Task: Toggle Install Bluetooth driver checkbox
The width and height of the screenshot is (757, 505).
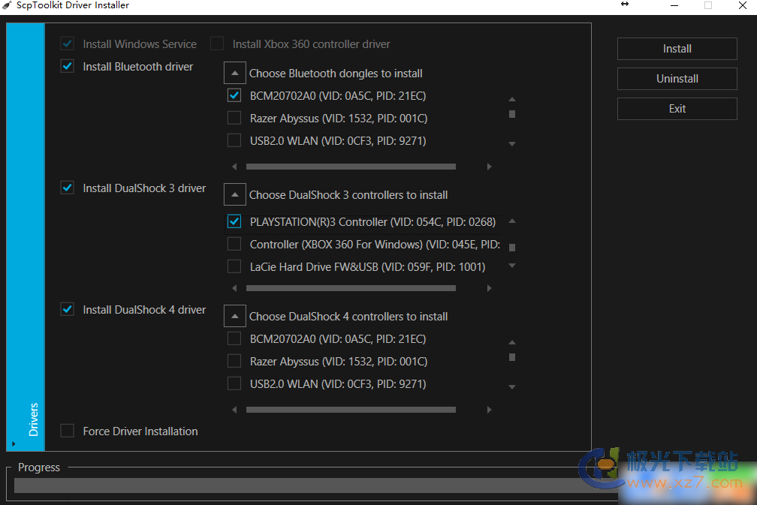Action: coord(68,66)
